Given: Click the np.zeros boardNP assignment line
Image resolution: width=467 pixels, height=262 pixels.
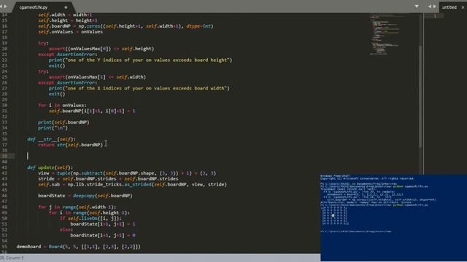Looking at the screenshot, I should (126, 26).
